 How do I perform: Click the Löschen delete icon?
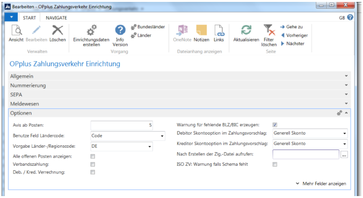pyautogui.click(x=57, y=30)
